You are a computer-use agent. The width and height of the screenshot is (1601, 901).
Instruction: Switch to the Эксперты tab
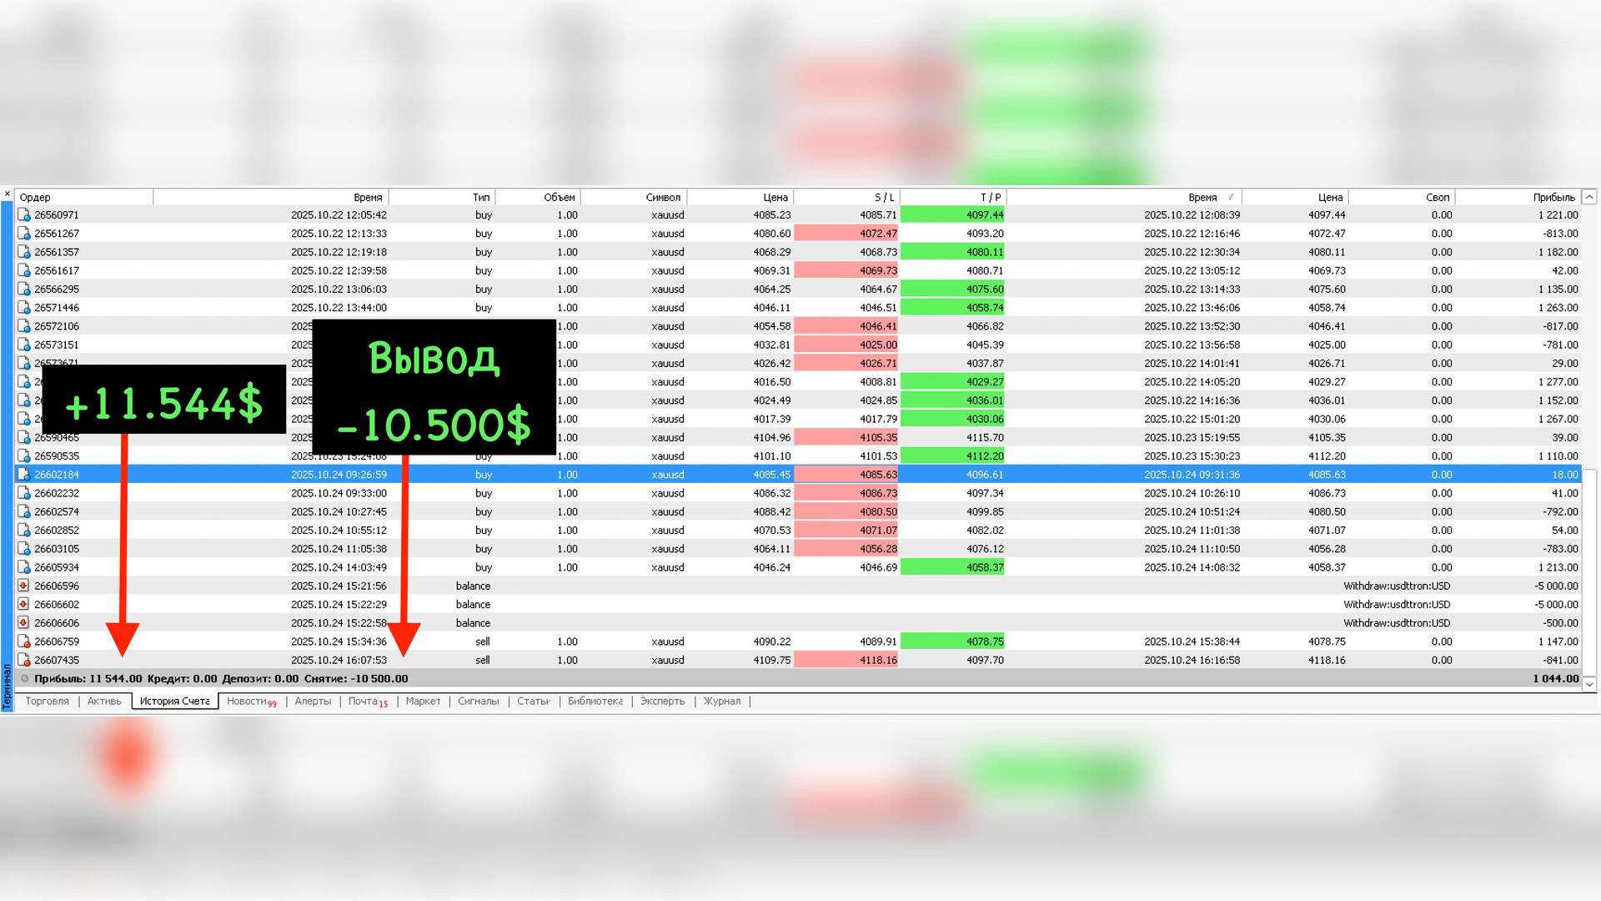tap(662, 702)
